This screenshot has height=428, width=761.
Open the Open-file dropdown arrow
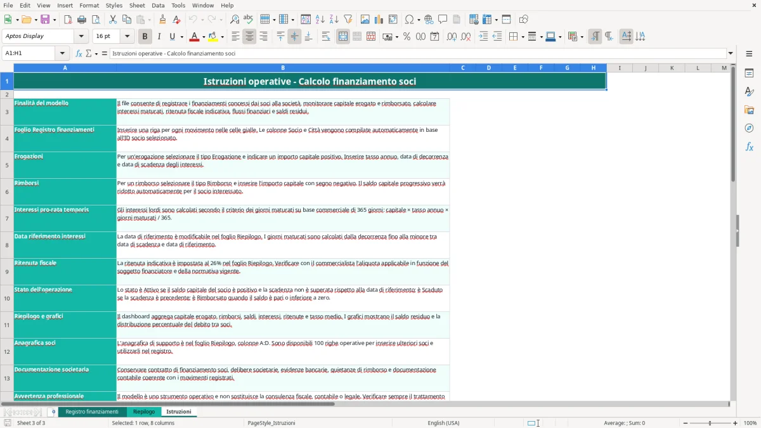tap(36, 20)
